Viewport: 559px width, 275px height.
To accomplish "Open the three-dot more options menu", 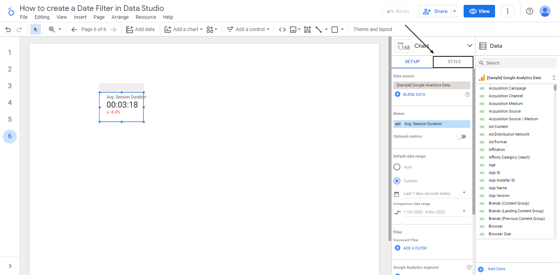I will [x=508, y=11].
